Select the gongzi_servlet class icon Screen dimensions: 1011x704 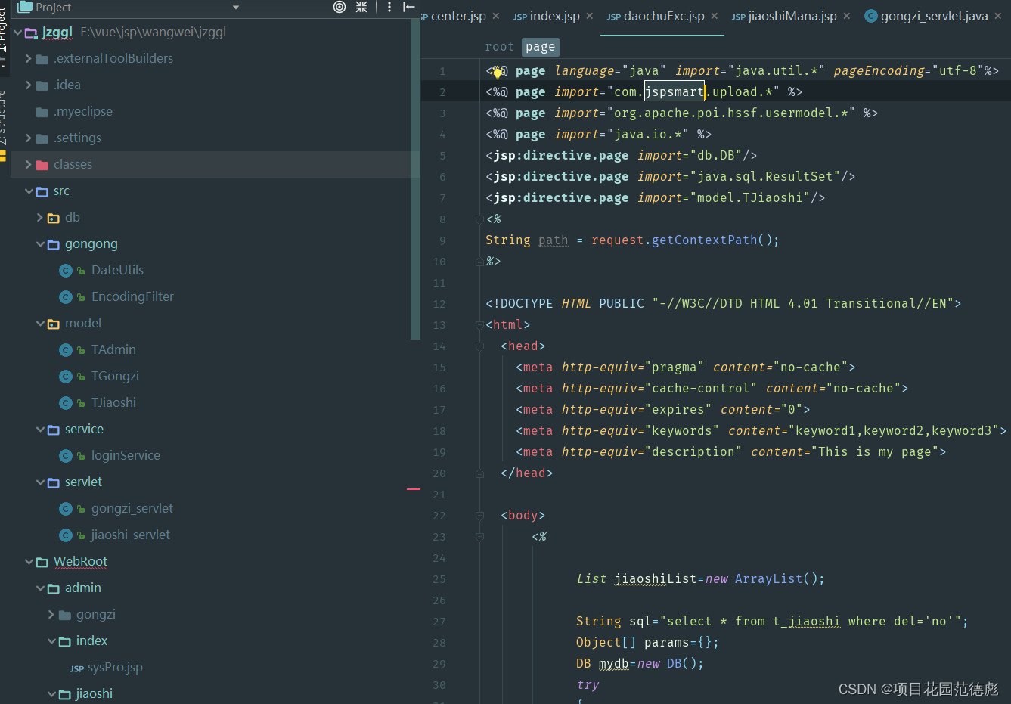click(66, 509)
